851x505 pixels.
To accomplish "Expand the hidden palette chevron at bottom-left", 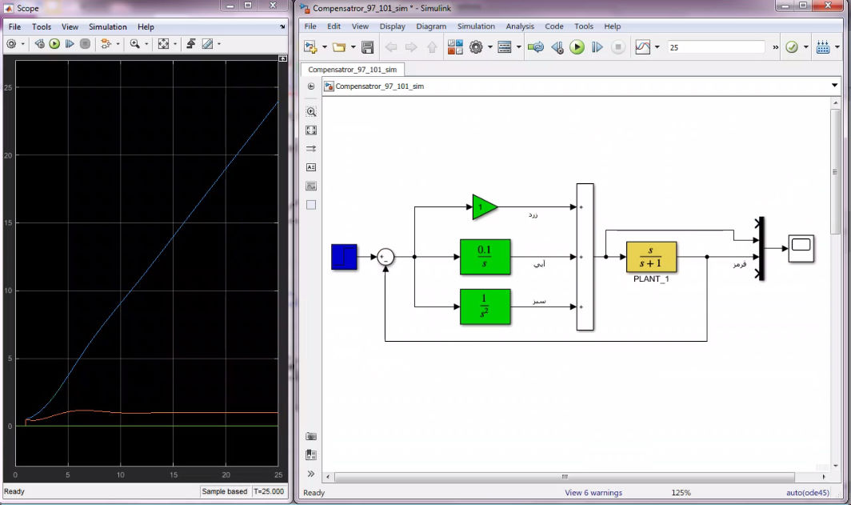I will (x=311, y=474).
